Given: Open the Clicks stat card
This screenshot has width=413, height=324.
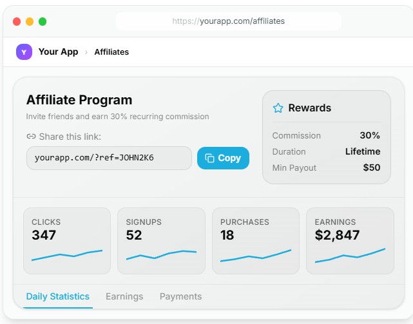Looking at the screenshot, I should (67, 240).
